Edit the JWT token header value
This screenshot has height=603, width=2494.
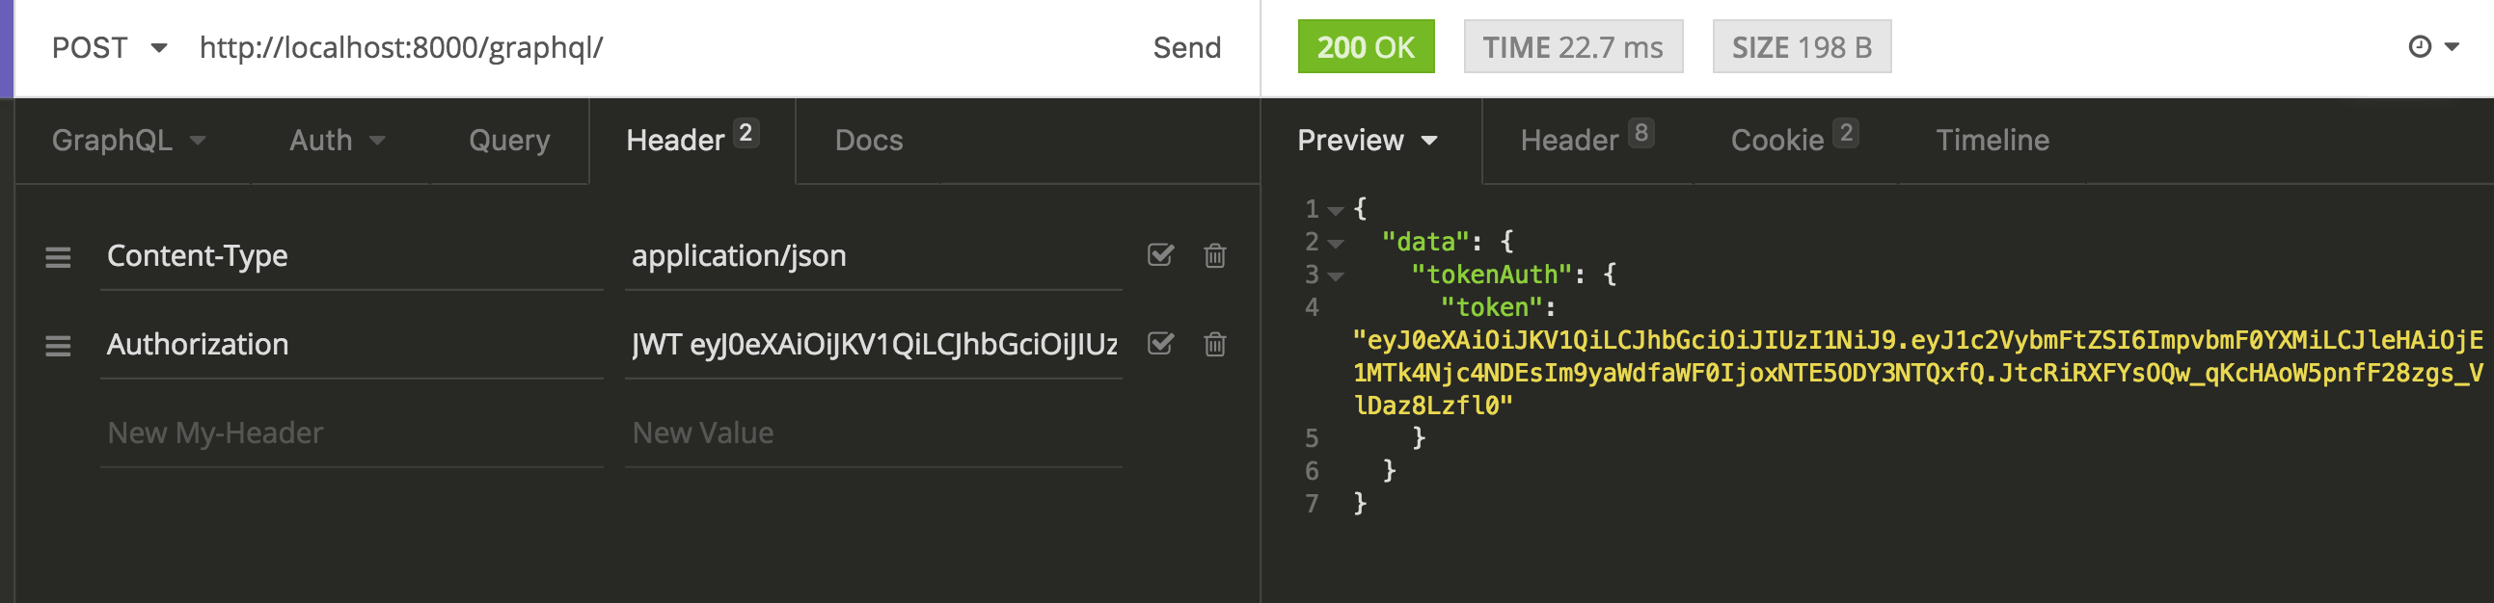(x=874, y=345)
